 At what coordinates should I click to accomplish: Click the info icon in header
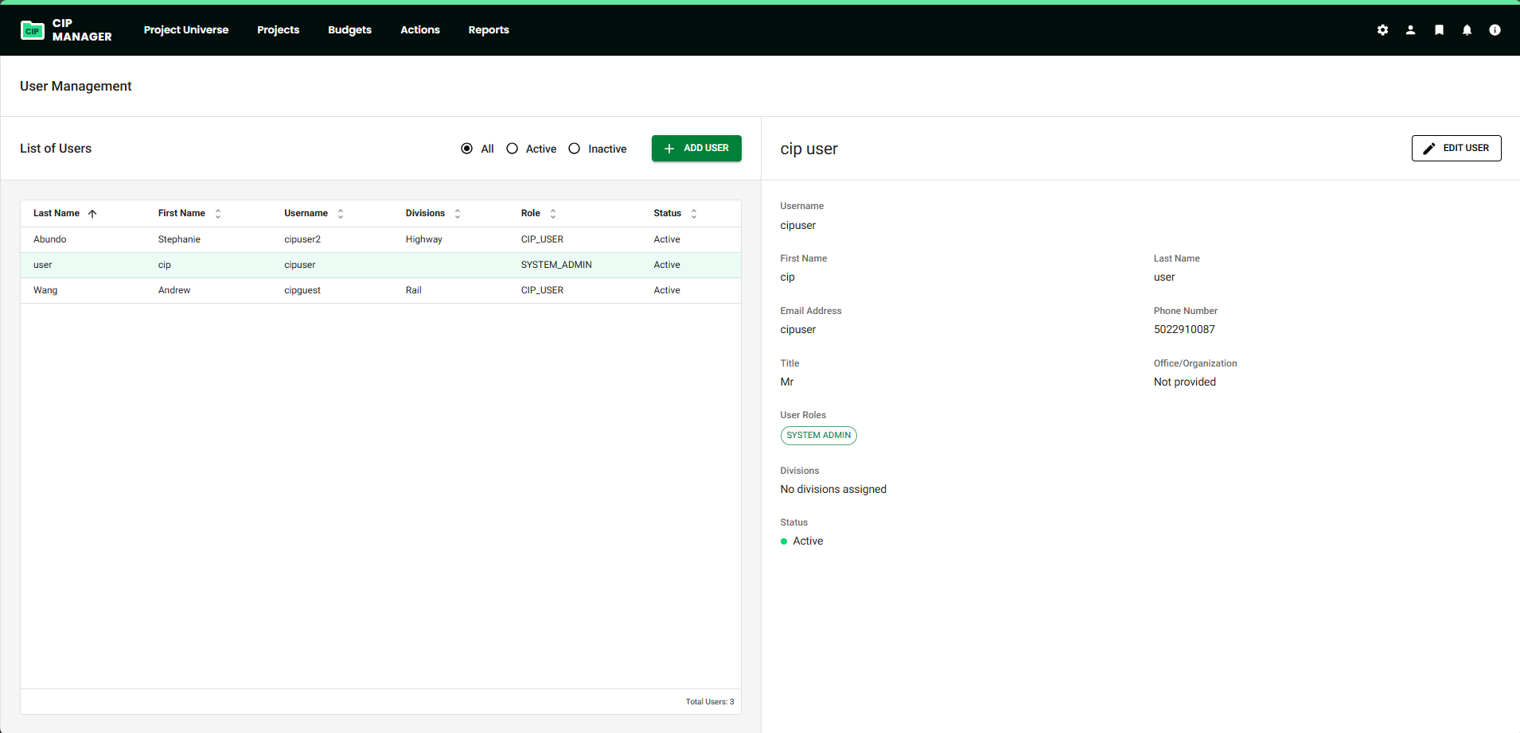1495,30
